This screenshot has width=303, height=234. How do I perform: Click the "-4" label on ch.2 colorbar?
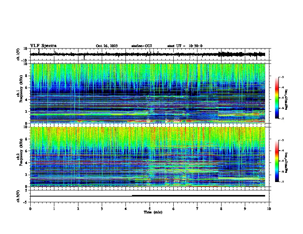(x=282, y=150)
